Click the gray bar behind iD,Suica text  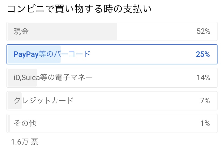pos(22,78)
